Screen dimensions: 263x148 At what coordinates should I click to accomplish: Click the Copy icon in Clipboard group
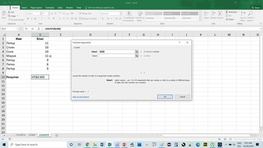(9, 16)
